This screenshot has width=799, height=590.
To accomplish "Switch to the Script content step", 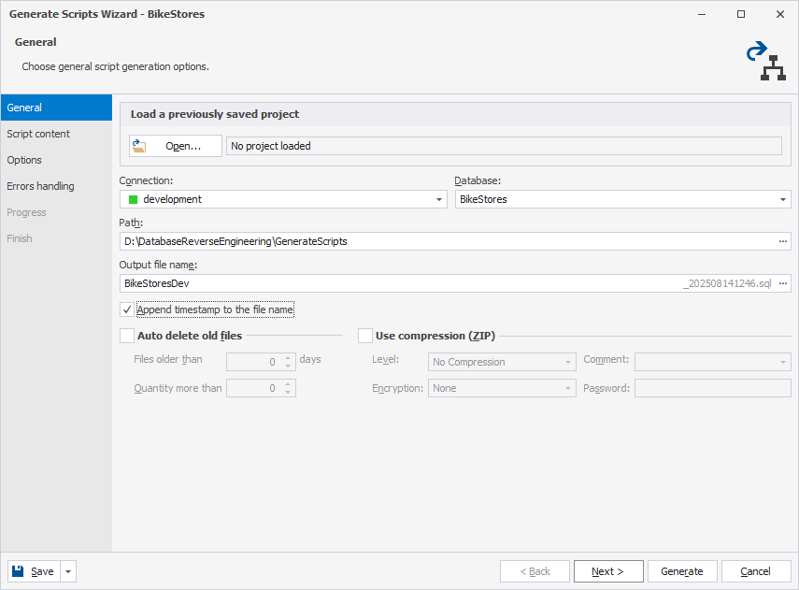I will coord(38,134).
